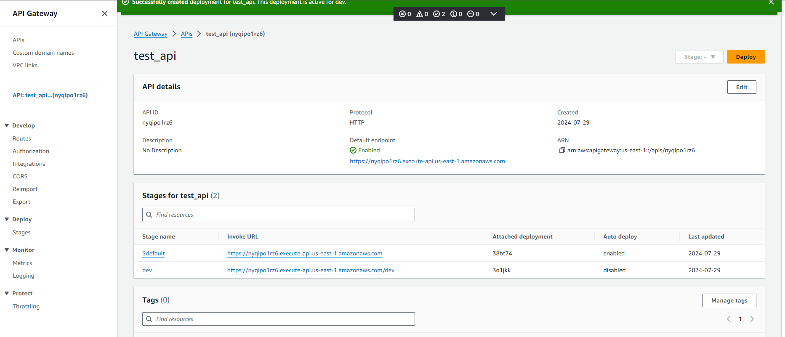The width and height of the screenshot is (785, 337).
Task: Open Routes in the sidebar
Action: point(22,138)
